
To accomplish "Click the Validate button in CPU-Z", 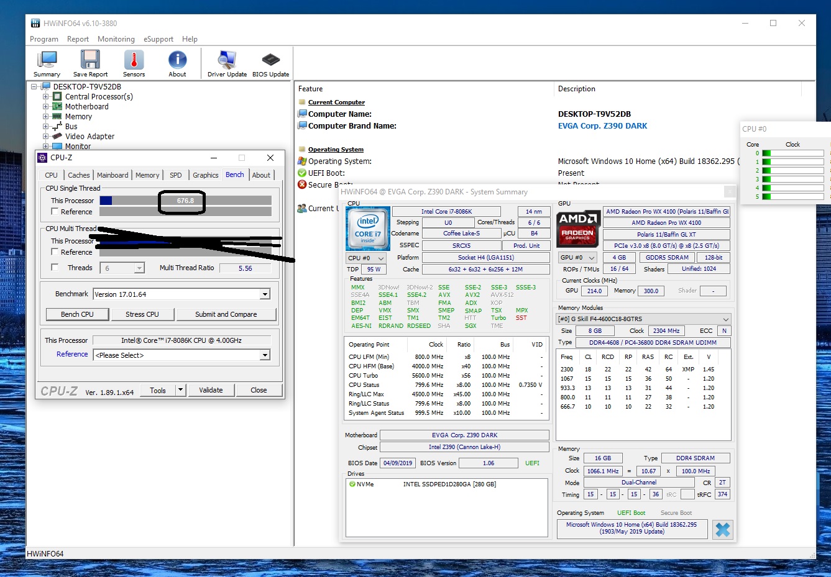I will [211, 390].
